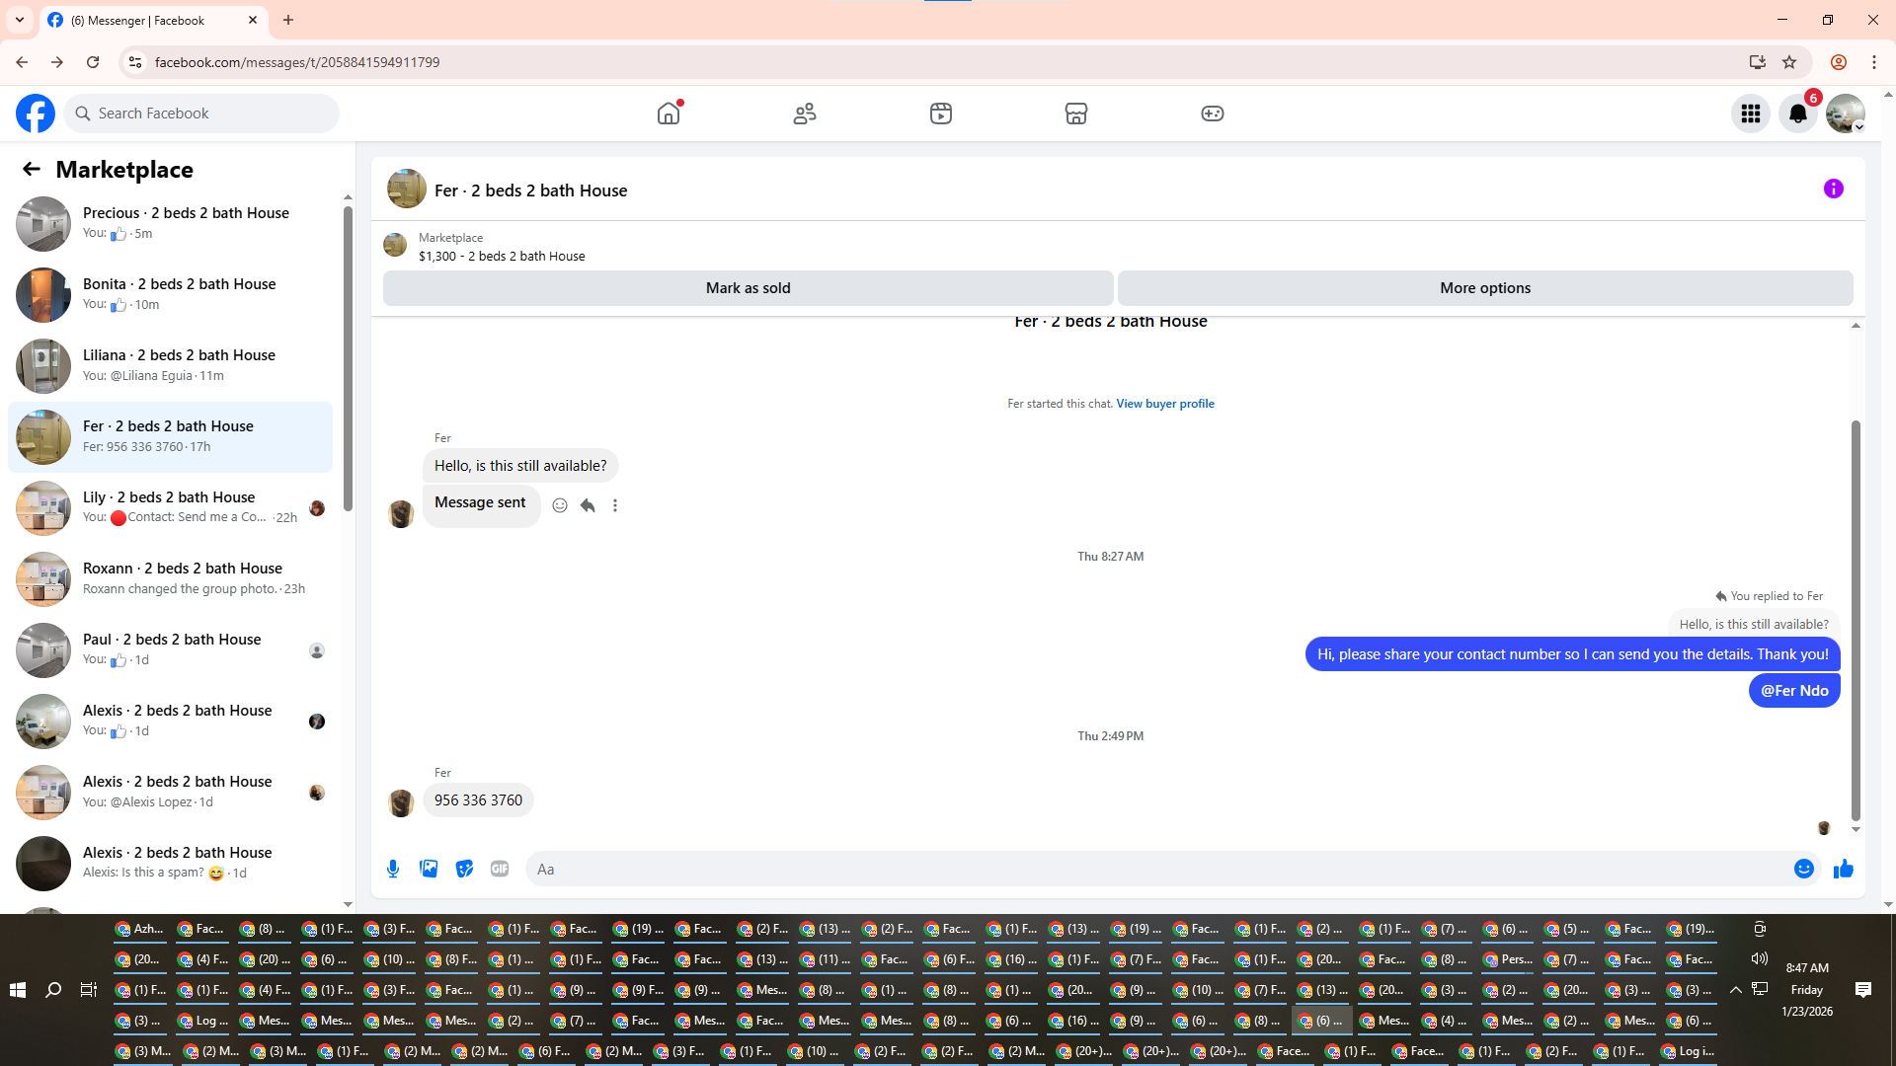Open Facebook apps grid menu
Image resolution: width=1896 pixels, height=1066 pixels.
(x=1750, y=114)
